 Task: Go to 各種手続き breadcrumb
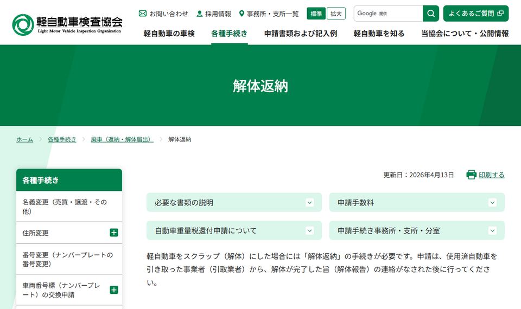point(62,139)
